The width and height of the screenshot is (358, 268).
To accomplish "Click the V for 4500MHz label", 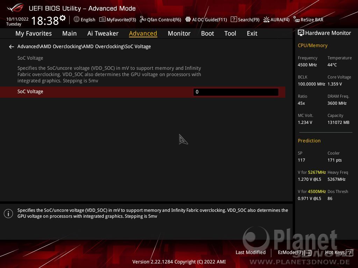I will pos(312,192).
